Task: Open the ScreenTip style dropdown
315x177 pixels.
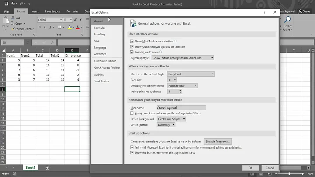Action: 182,58
